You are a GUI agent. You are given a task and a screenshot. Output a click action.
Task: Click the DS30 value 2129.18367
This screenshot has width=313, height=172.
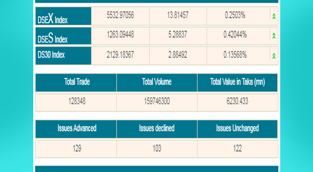click(x=120, y=54)
